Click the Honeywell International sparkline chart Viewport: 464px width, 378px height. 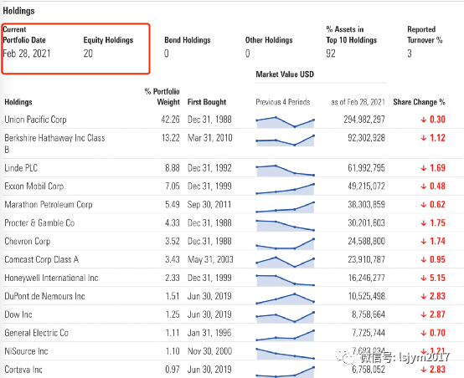pyautogui.click(x=286, y=280)
